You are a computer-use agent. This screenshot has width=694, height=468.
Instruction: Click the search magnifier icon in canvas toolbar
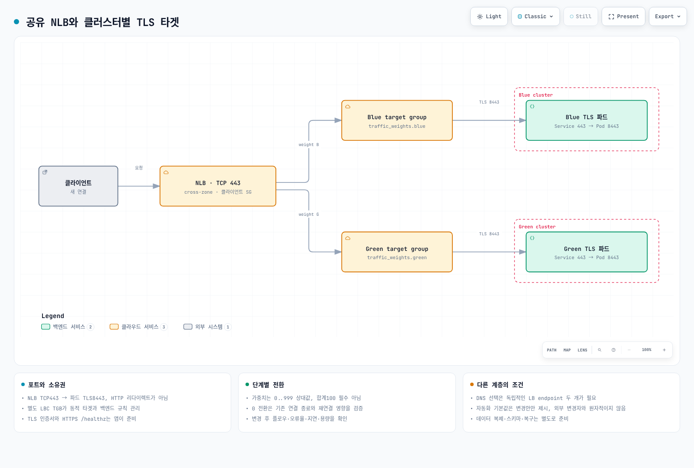(x=599, y=350)
